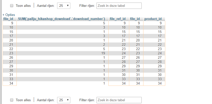Select the download sum cell showing 19
Image resolution: width=212 pixels, height=104 pixels.
click(x=63, y=53)
